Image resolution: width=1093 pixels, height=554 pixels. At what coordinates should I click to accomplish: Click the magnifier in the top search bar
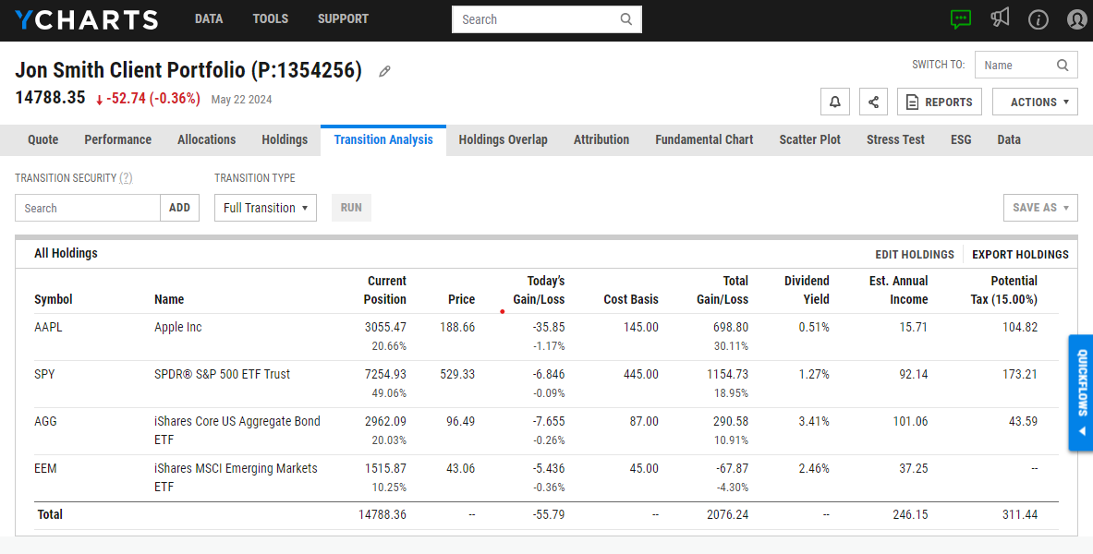[x=625, y=18]
